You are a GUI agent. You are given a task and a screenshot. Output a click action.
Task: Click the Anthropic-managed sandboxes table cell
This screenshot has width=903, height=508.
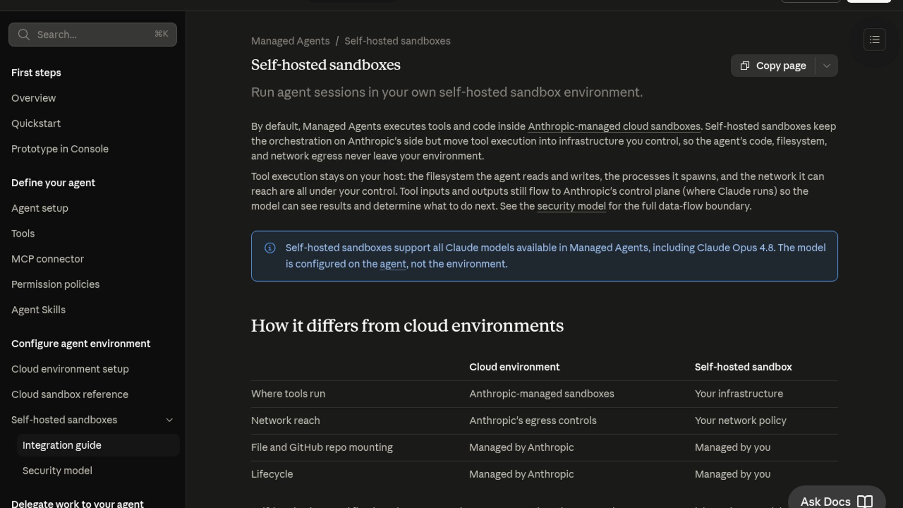tap(542, 394)
